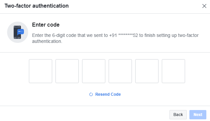The width and height of the screenshot is (210, 121).
Task: Go to previous step with Back
Action: [x=178, y=115]
